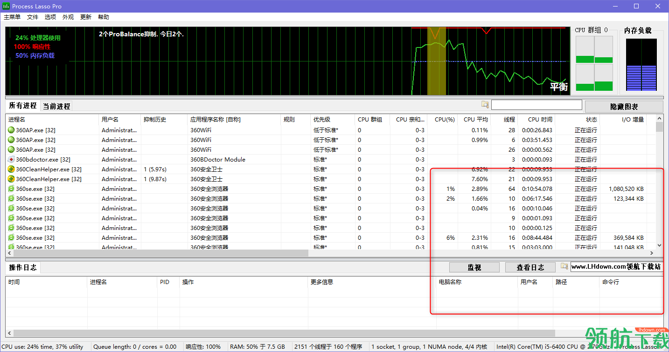Sort by the 进程名 column in process list
The image size is (669, 352).
coord(52,120)
